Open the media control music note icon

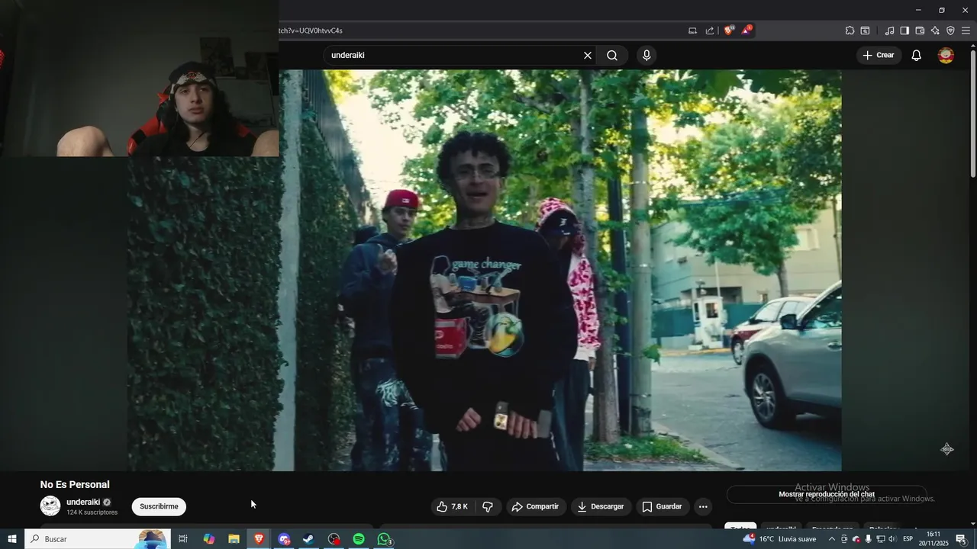889,30
